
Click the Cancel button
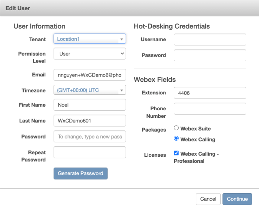pyautogui.click(x=208, y=199)
